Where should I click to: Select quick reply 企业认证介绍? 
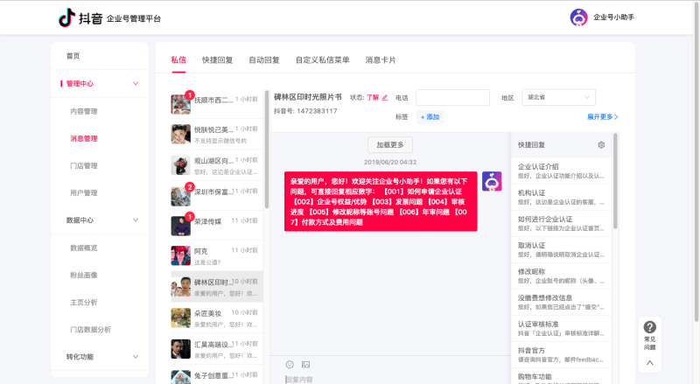click(x=561, y=171)
